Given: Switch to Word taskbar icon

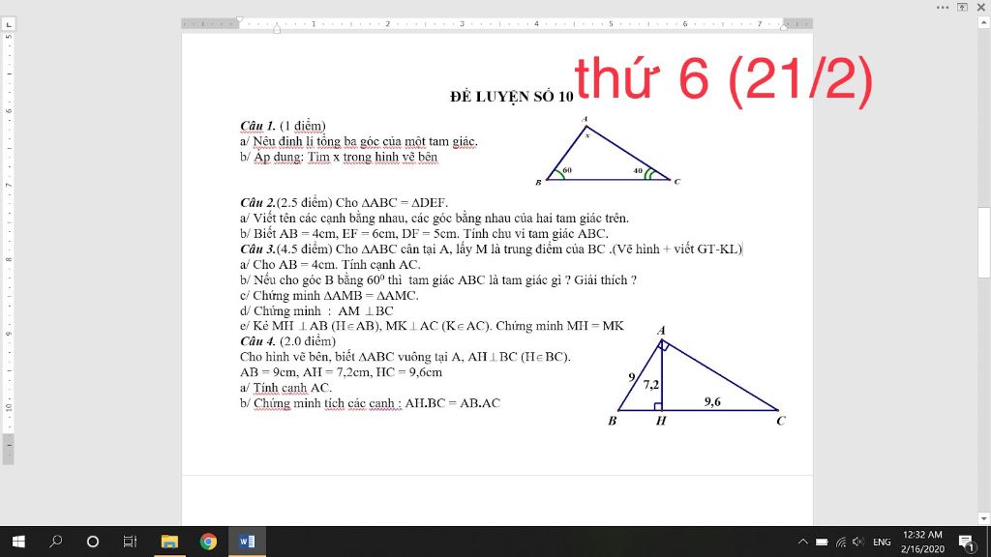Looking at the screenshot, I should click(x=247, y=542).
